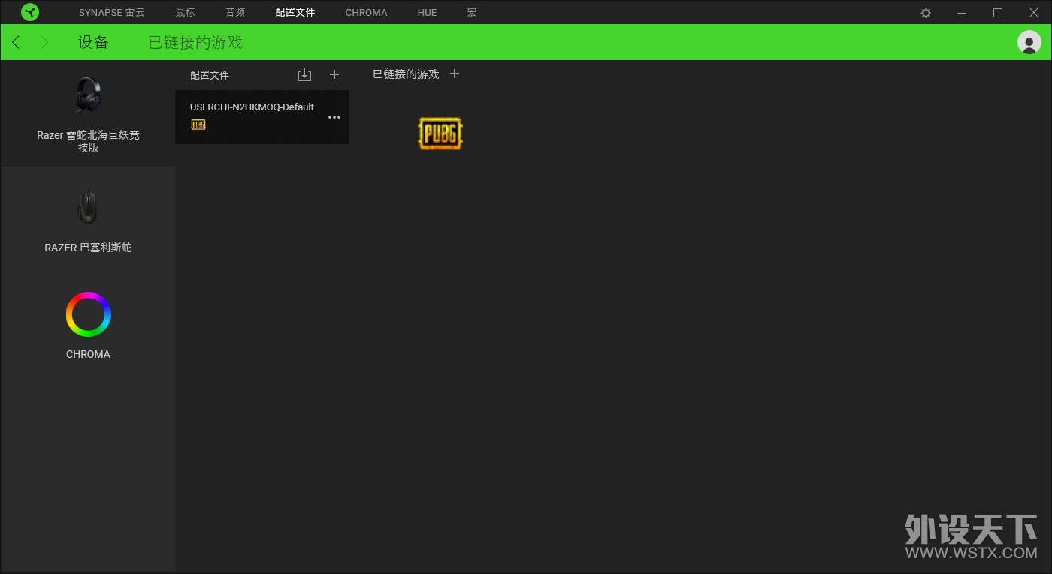Close the Synapse window
Image resolution: width=1052 pixels, height=574 pixels.
[1033, 13]
